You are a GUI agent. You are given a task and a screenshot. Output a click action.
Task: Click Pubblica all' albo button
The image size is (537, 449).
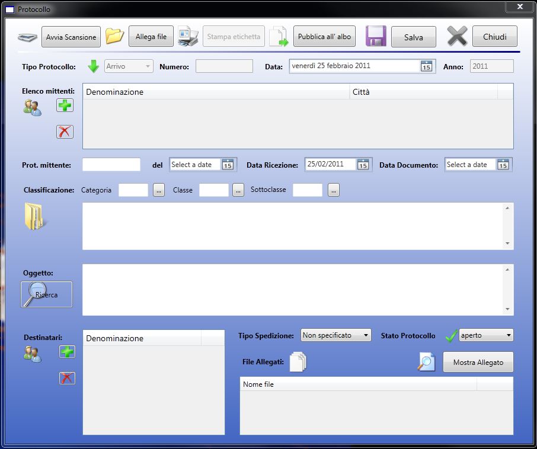[x=324, y=37]
